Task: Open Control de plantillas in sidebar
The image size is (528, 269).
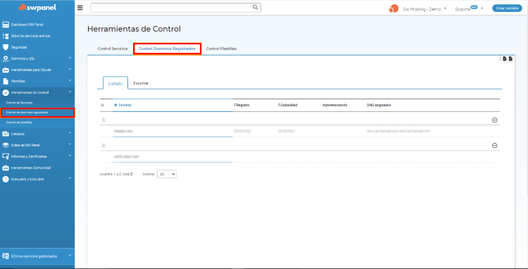Action: pos(19,123)
